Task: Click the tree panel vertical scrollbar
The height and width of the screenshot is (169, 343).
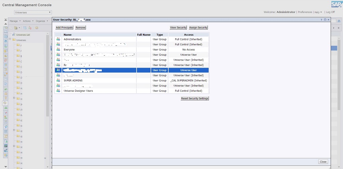Action: [x=48, y=76]
